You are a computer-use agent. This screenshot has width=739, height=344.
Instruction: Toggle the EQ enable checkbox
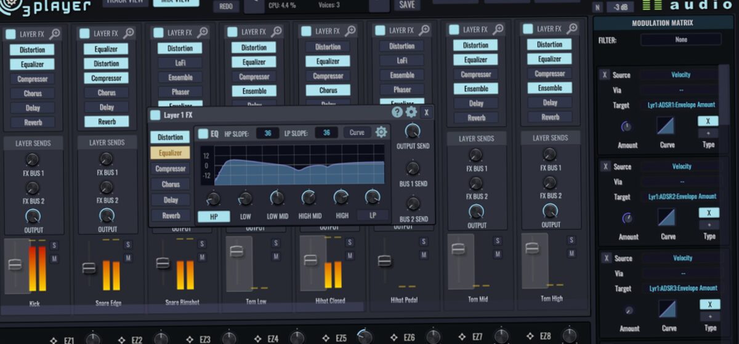[x=203, y=133]
